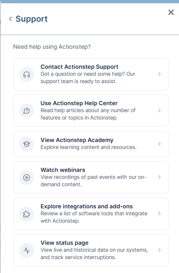This screenshot has width=179, height=273.
Task: Click the Watch webinars arrow chevron
Action: (x=159, y=177)
